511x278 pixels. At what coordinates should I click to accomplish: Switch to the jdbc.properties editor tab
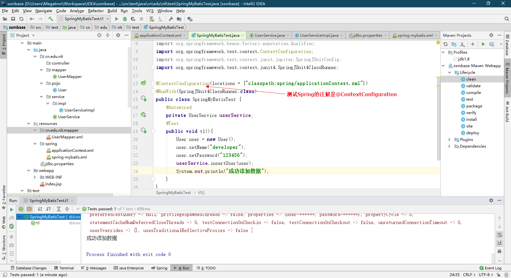pos(367,35)
